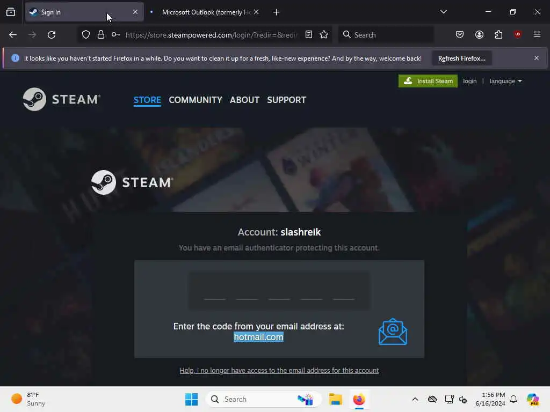Open Firefox tab list view icon
Viewport: 550px width, 412px height.
pos(11,12)
